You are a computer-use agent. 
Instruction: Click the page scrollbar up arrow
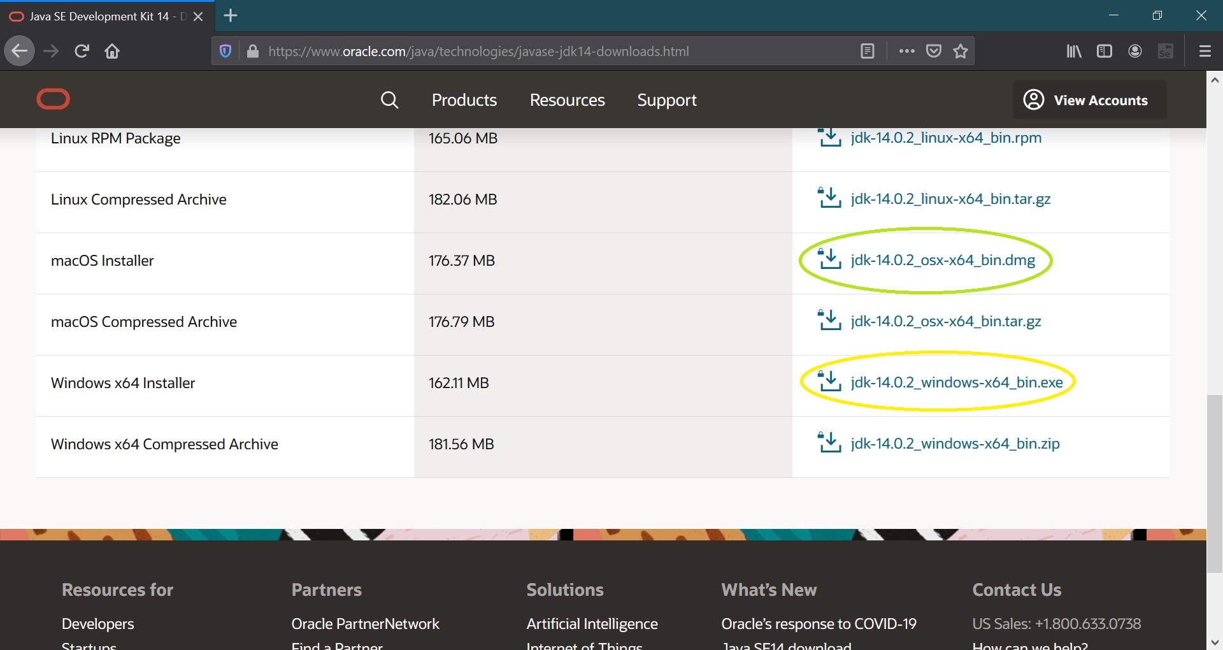(x=1215, y=80)
